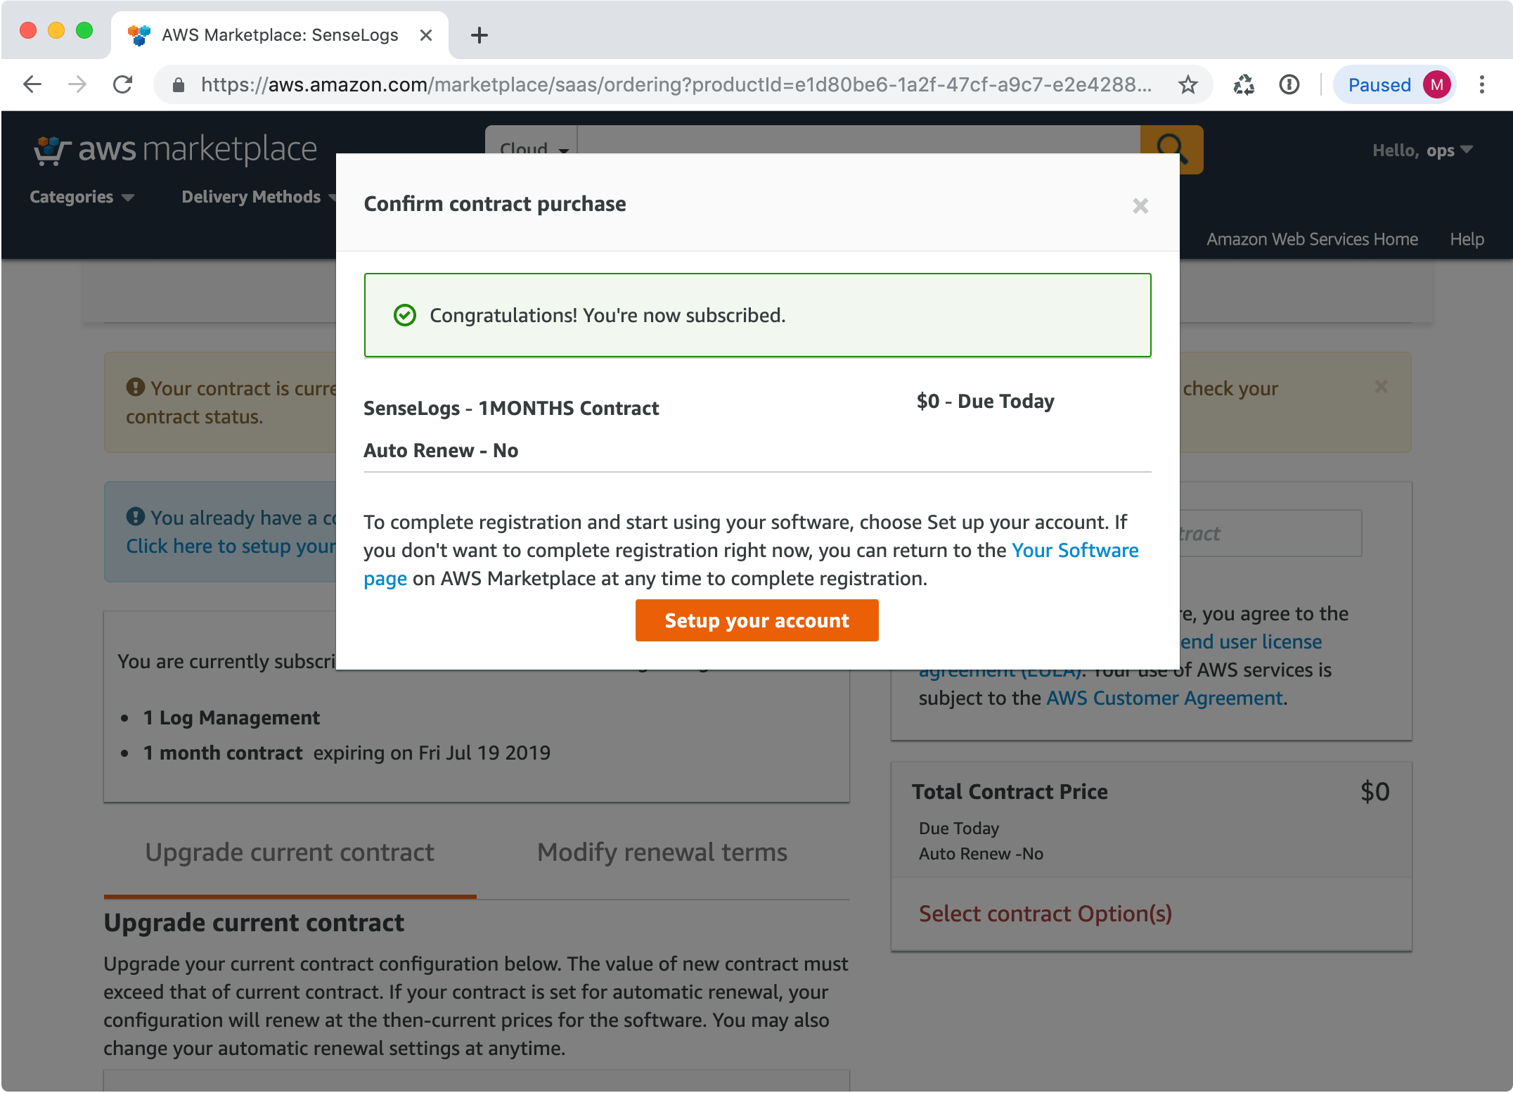Bookmark this page with the star icon
The width and height of the screenshot is (1513, 1093).
tap(1187, 85)
